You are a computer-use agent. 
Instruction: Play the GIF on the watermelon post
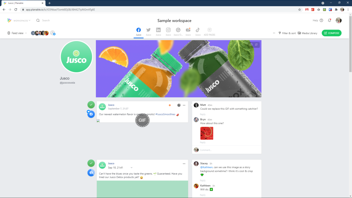(x=142, y=120)
